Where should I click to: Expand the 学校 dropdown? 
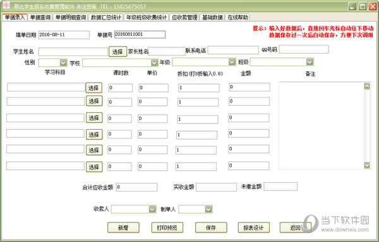click(x=155, y=62)
